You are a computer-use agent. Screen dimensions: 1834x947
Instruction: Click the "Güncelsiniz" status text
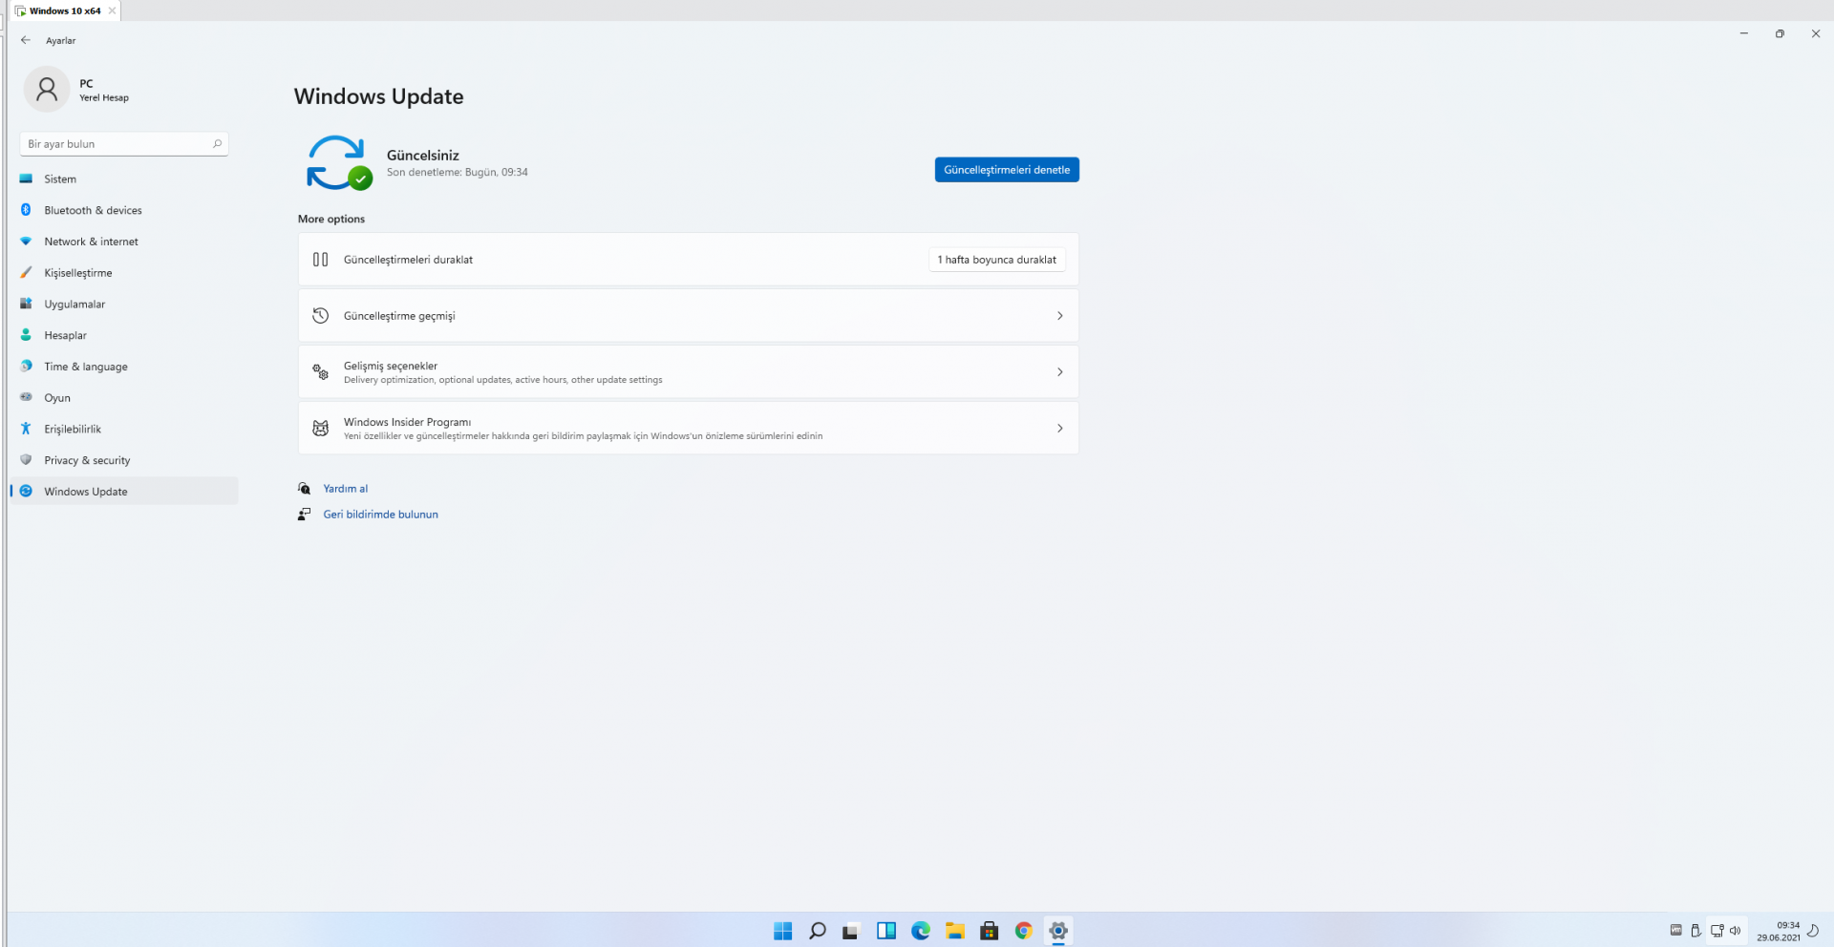(x=423, y=156)
